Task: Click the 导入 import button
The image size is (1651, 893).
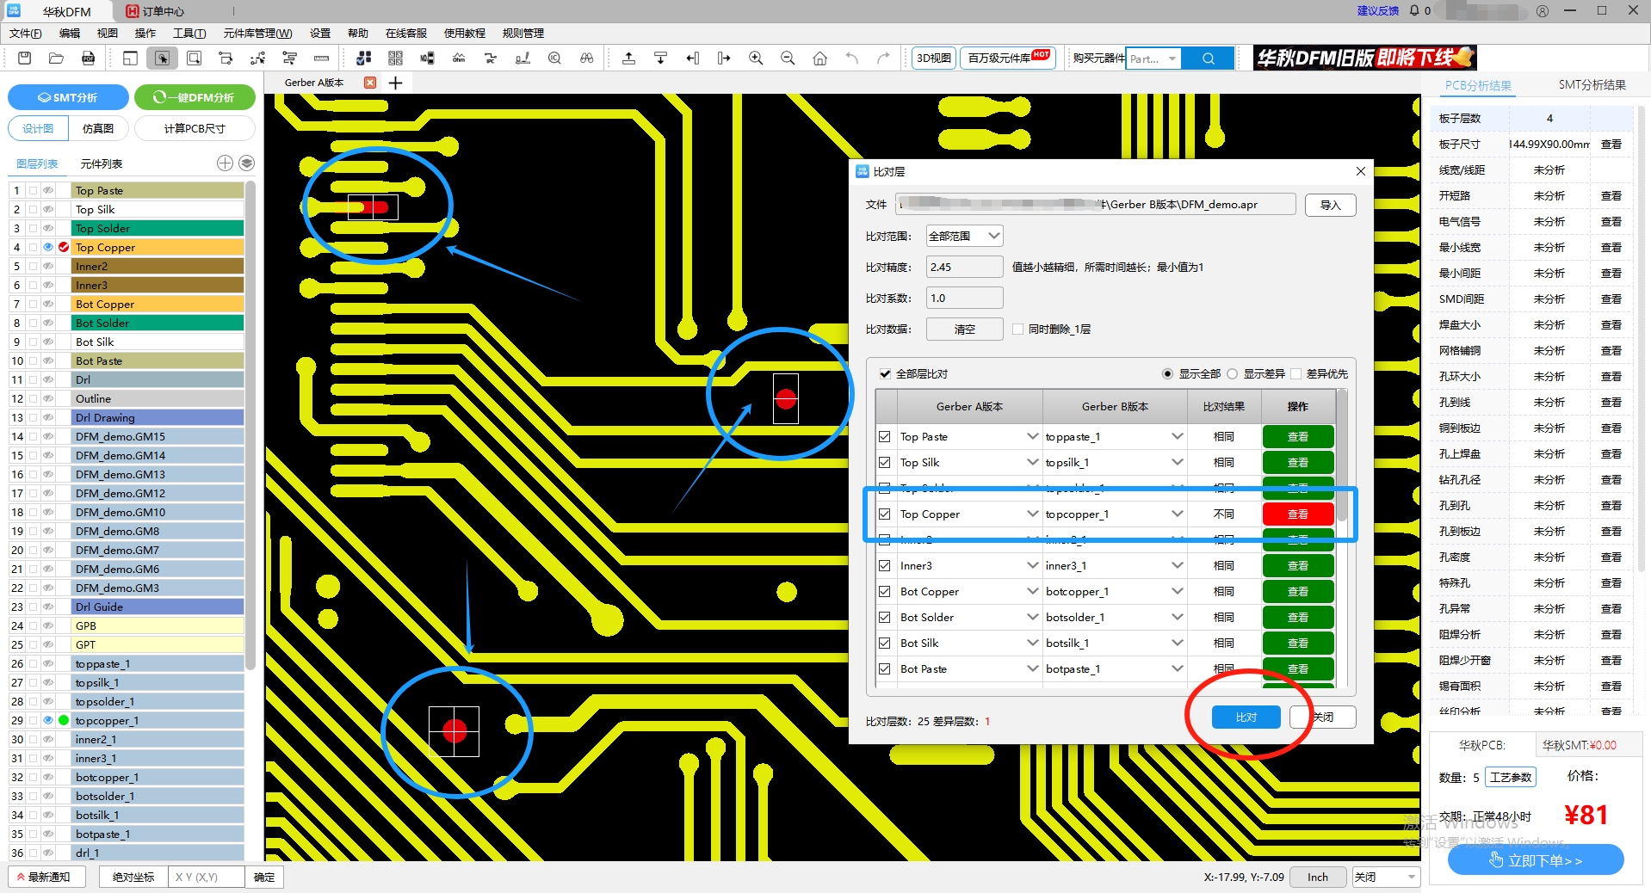Action: pos(1330,205)
